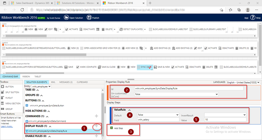Screen dimensions: 262x140
Task: Open the Un-customised IsCore dropdown
Action: pos(176,94)
